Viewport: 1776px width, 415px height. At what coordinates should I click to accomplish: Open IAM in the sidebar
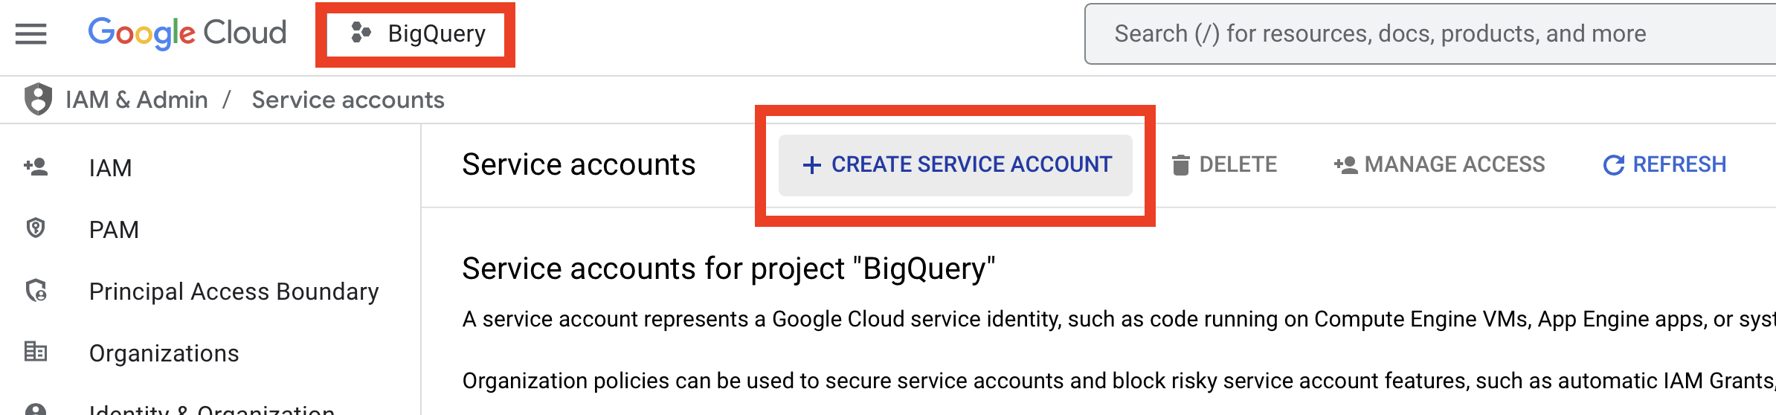pos(110,168)
